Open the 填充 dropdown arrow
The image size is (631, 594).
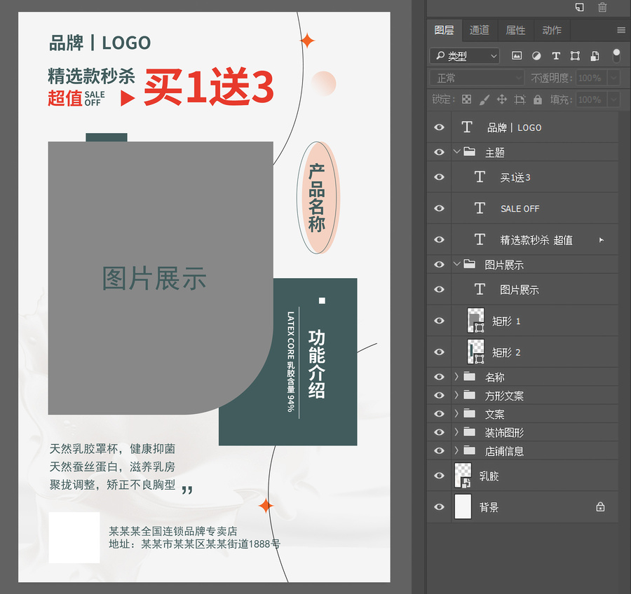[613, 99]
